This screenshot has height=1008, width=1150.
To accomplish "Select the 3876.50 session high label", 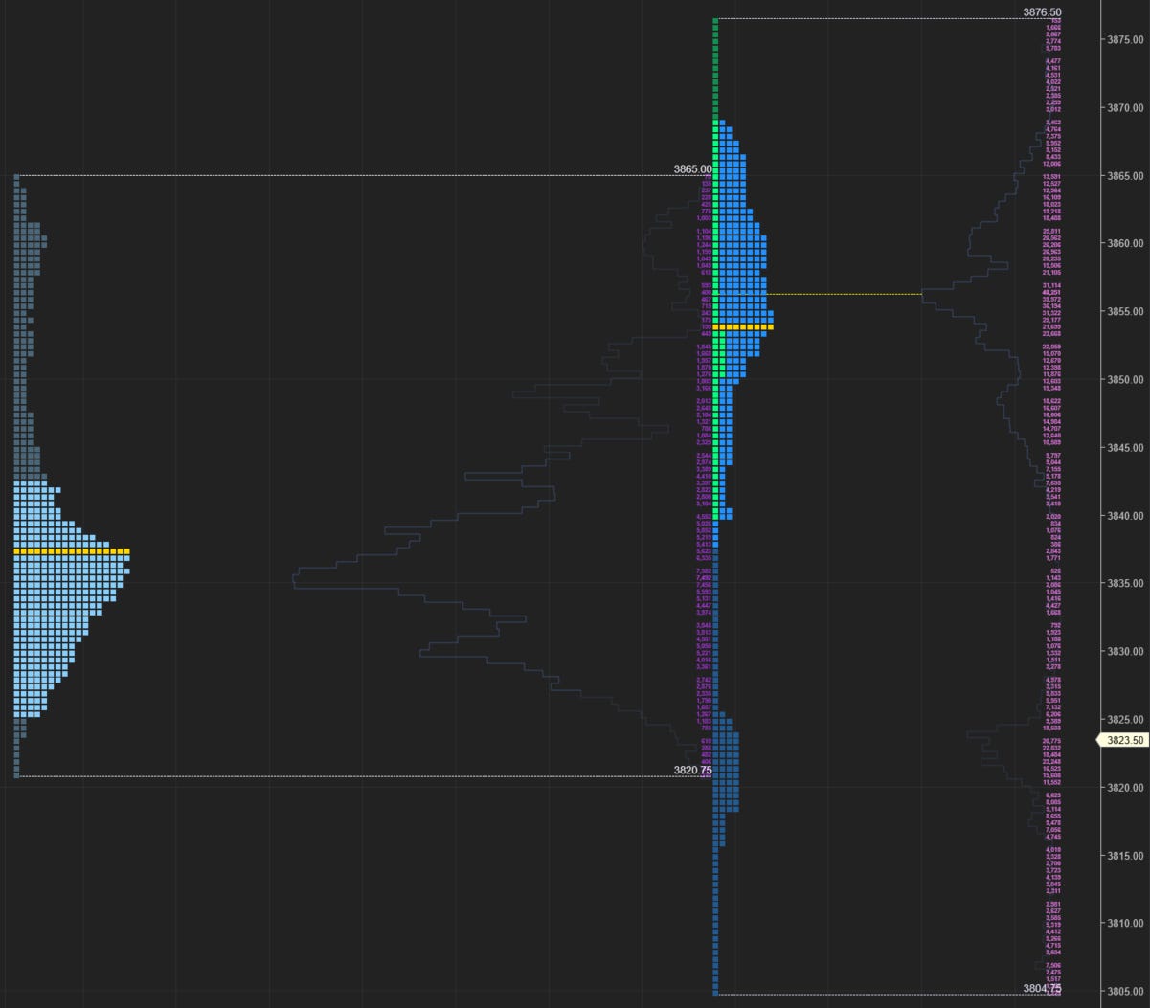I will tap(1042, 12).
